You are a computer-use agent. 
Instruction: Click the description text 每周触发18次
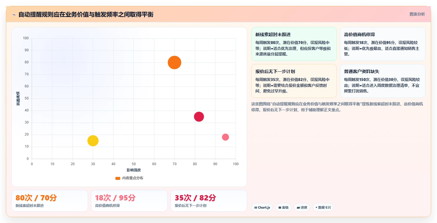tap(382, 48)
